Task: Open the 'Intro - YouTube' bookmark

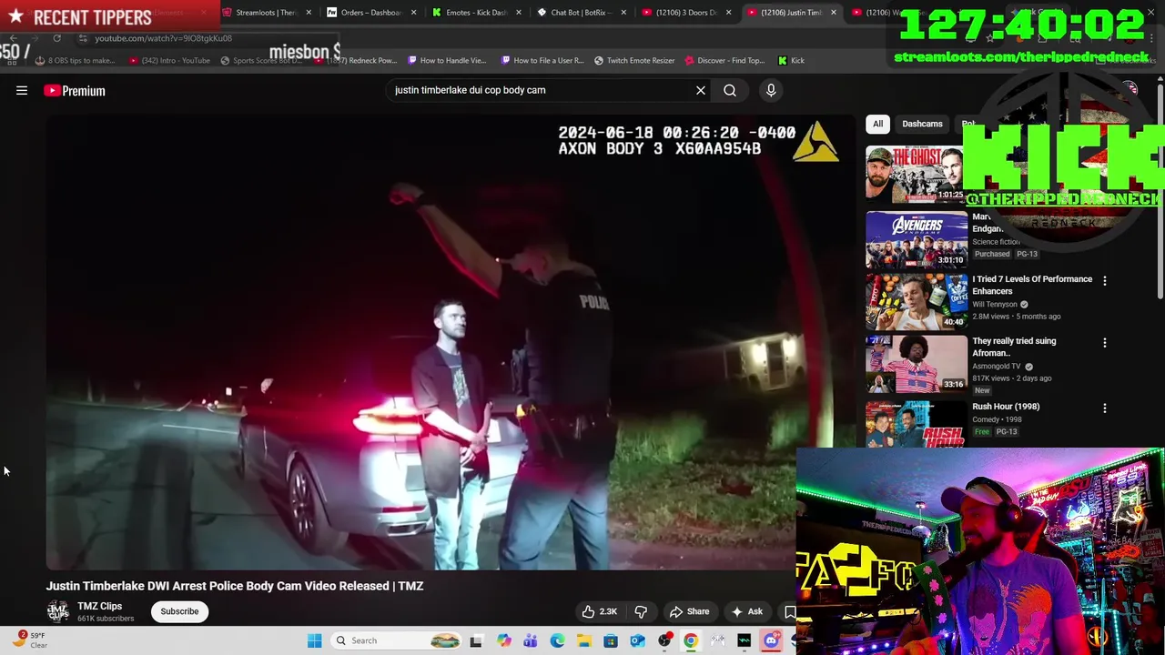Action: coord(169,60)
